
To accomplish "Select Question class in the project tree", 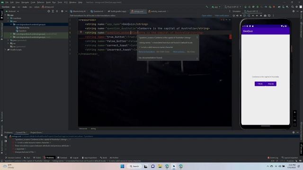I will (21, 31).
